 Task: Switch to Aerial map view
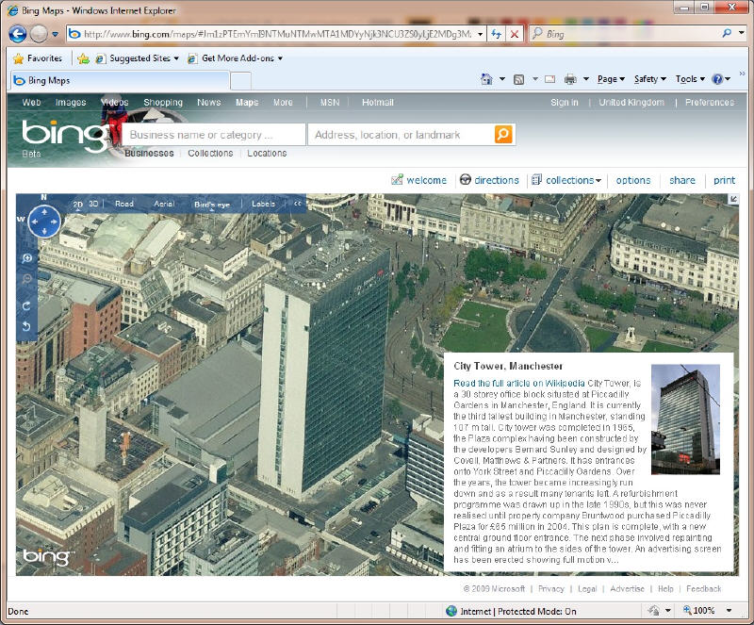coord(164,204)
